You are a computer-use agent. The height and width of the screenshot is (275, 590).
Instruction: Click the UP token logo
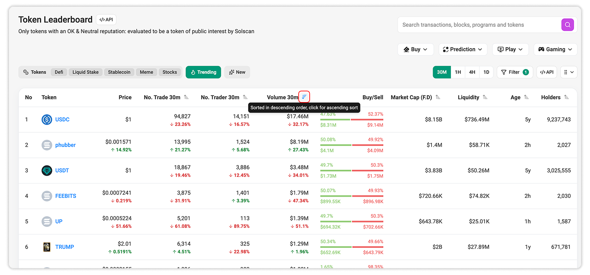(47, 222)
